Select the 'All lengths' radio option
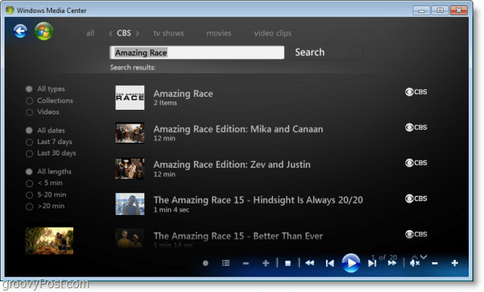Viewport: 484px width, 292px height. click(x=49, y=172)
